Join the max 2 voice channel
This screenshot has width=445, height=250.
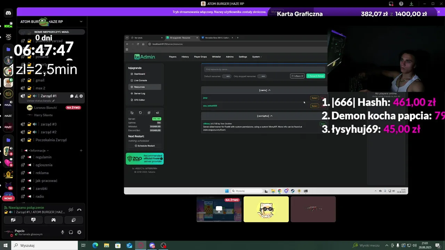coord(51,88)
